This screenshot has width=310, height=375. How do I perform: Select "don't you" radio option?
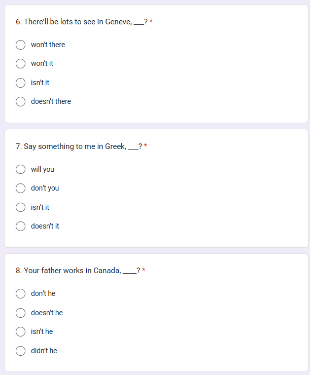(21, 188)
